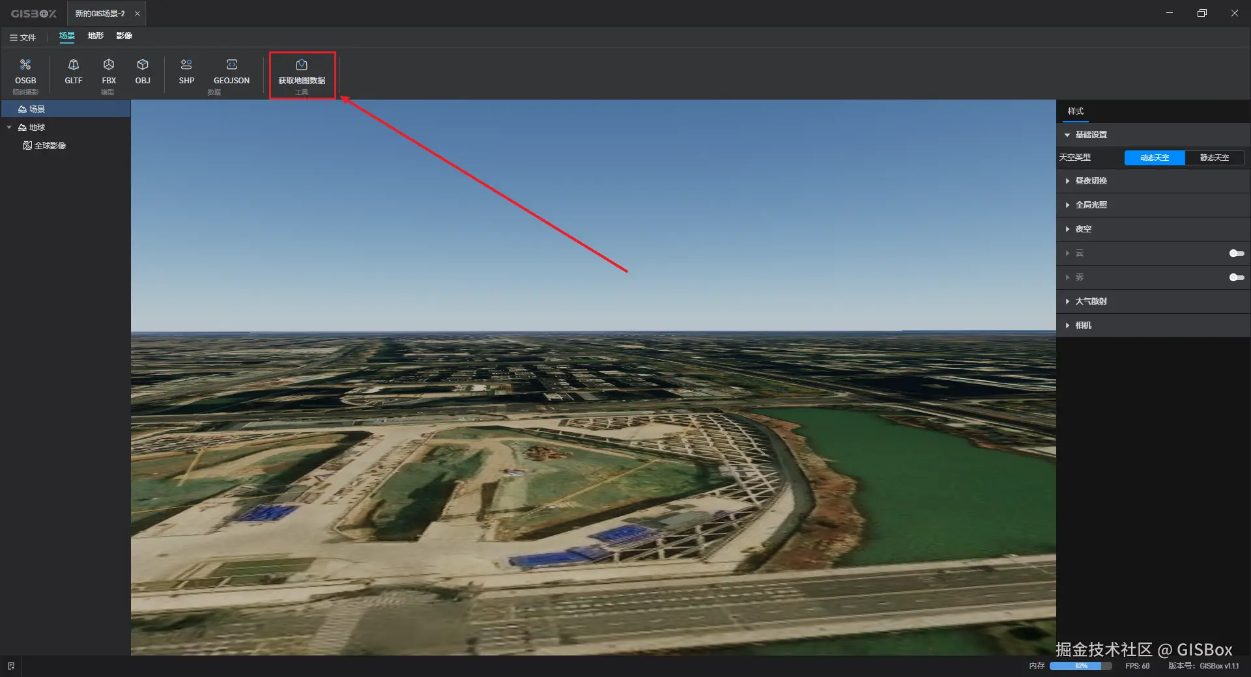Click the 内存 label in status bar
1251x677 pixels.
click(x=1037, y=666)
